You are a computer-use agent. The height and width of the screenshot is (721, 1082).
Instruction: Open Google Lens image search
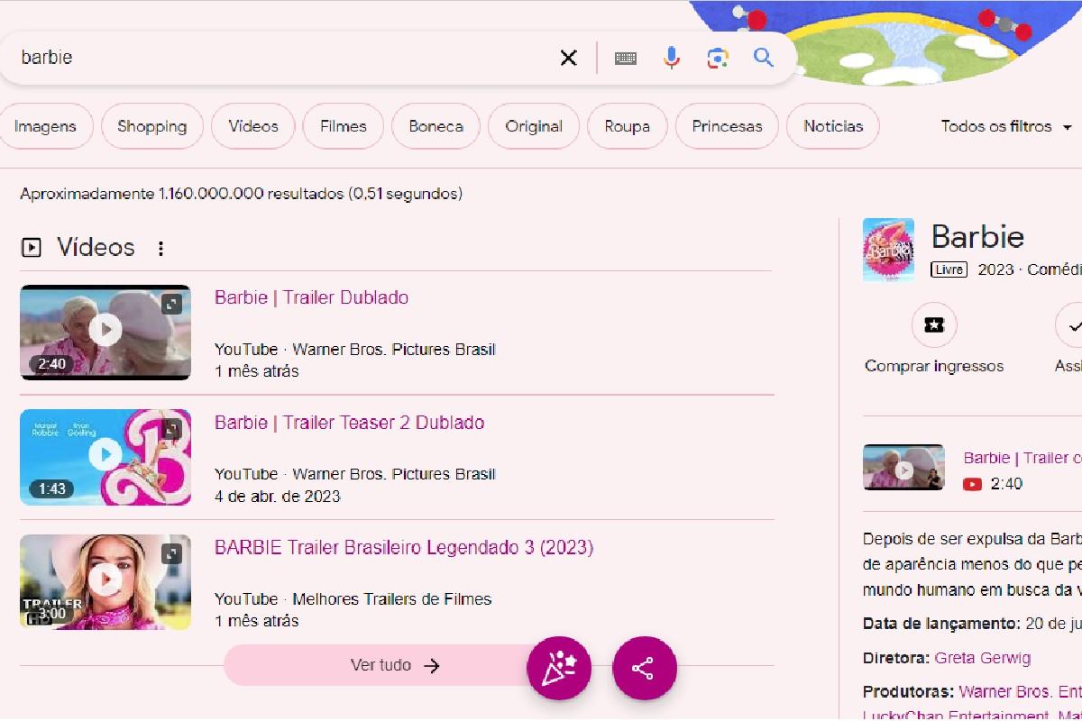(717, 57)
